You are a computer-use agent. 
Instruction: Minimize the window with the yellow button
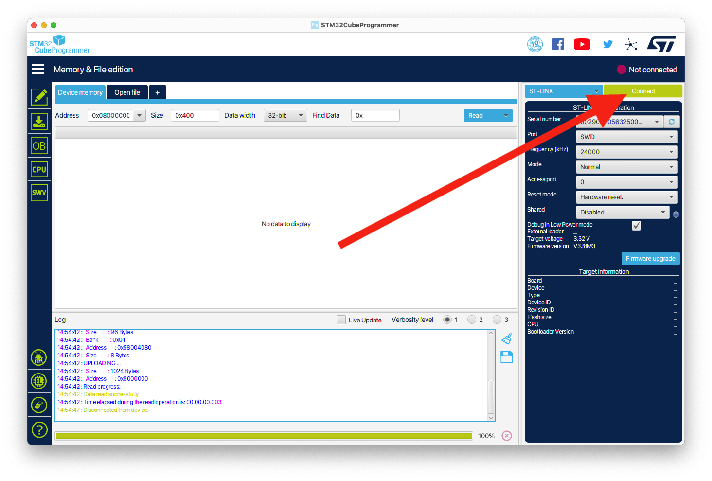(44, 25)
